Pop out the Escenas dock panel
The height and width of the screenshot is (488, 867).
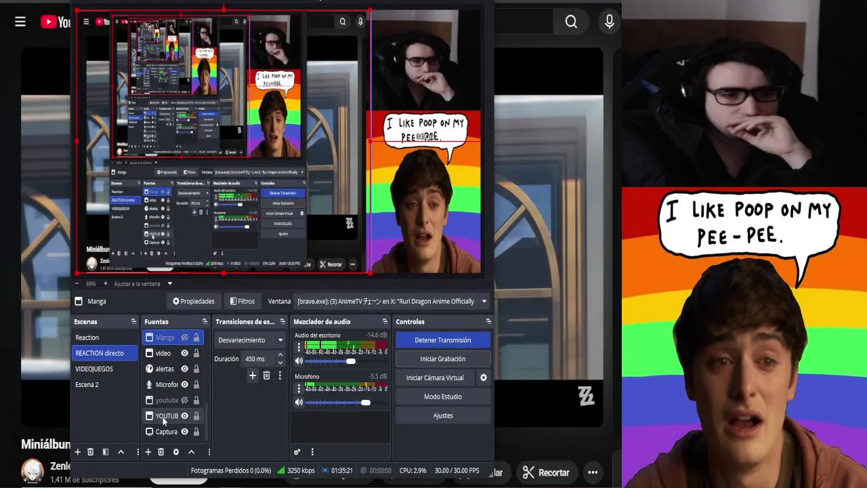point(133,321)
